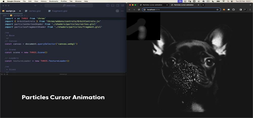253x118 pixels.
Task: Go back with the VS Code navigation arrow
Action: pos(36,6)
